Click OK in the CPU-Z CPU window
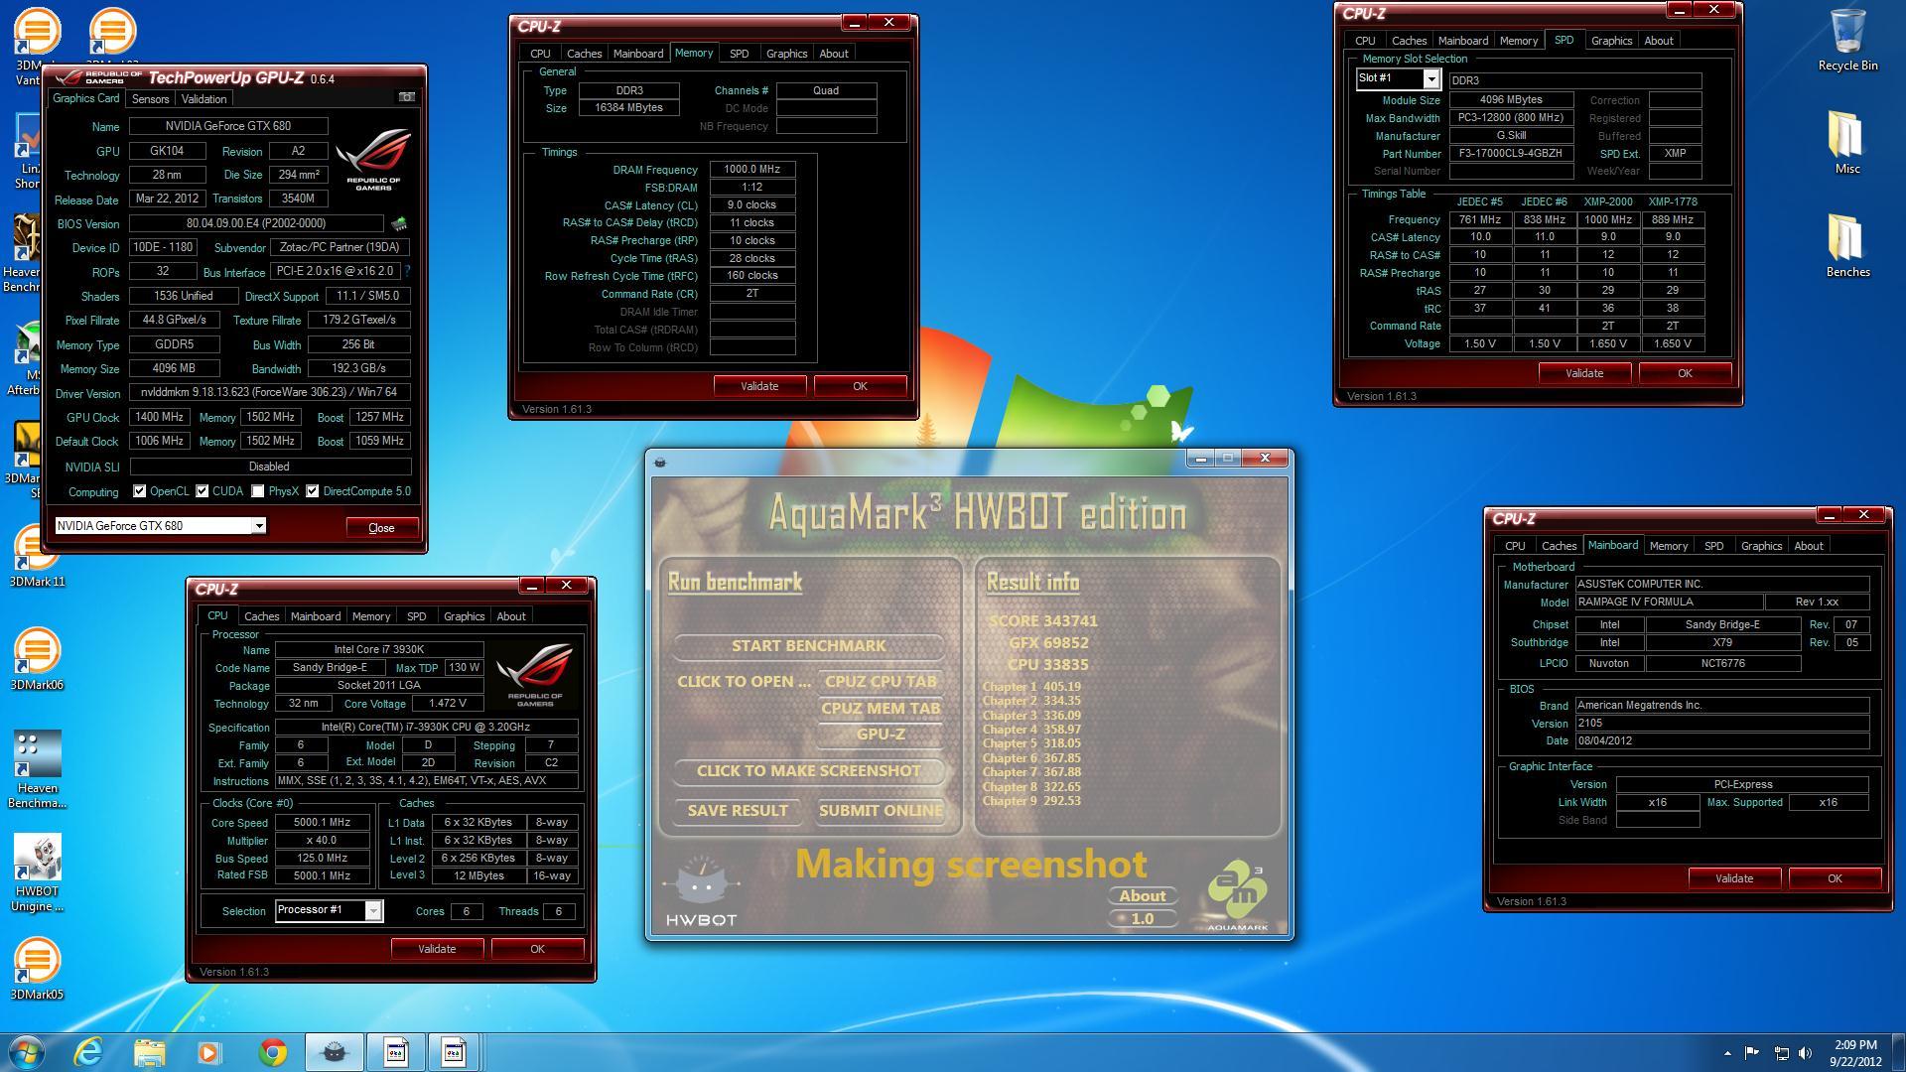This screenshot has height=1072, width=1906. coord(537,949)
